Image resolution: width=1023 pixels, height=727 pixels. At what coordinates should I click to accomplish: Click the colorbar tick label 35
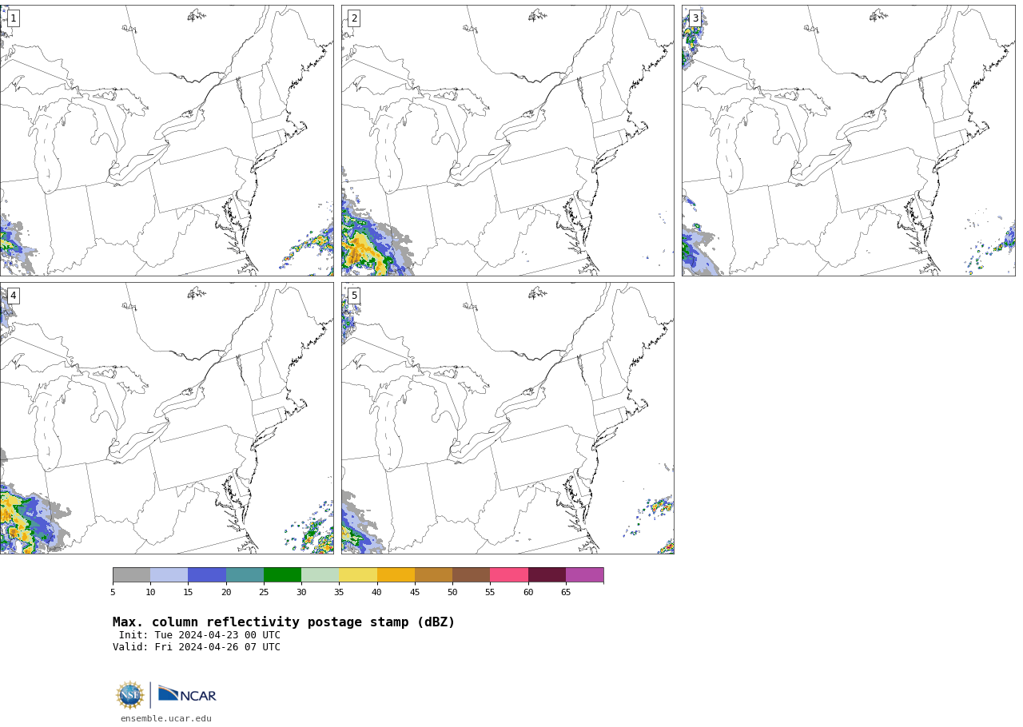[x=339, y=593]
